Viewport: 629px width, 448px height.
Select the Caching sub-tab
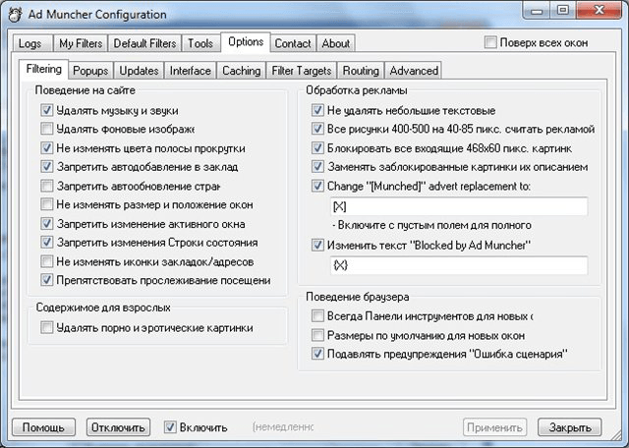coord(242,71)
